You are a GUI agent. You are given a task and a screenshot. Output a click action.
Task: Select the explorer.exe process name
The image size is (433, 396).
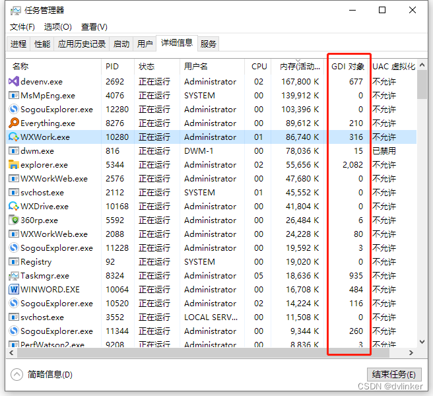(x=44, y=165)
